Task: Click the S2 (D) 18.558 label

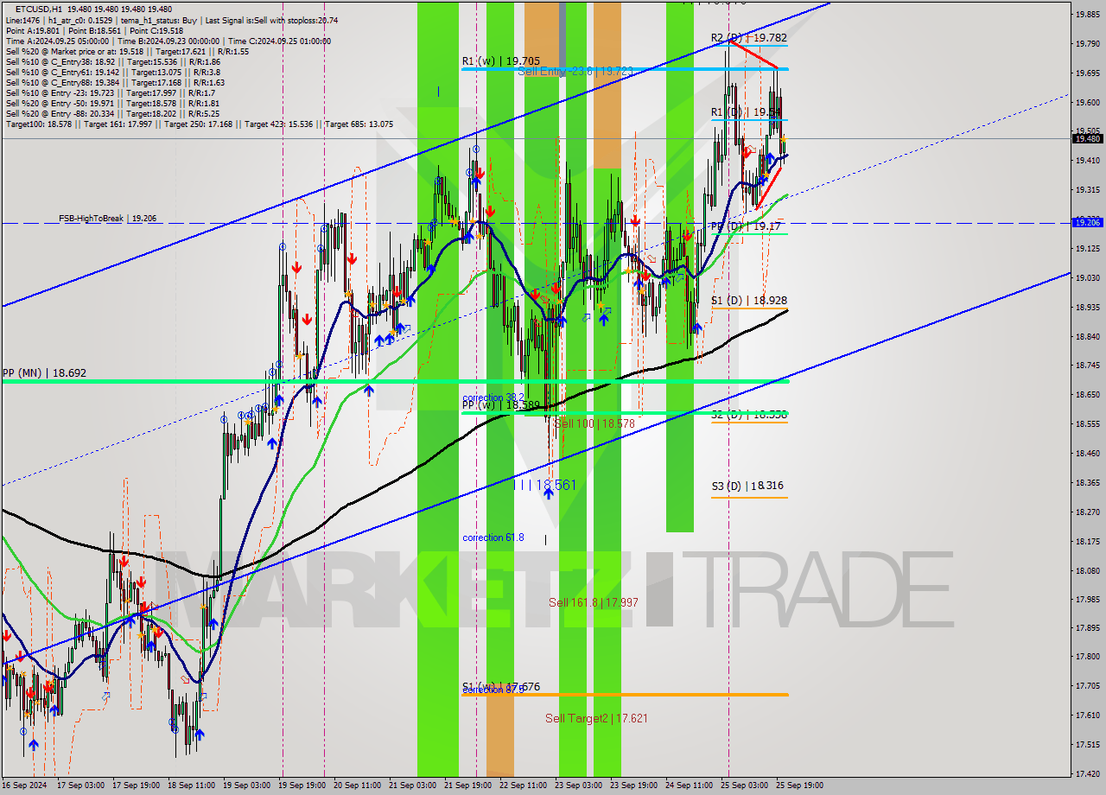Action: pos(749,415)
